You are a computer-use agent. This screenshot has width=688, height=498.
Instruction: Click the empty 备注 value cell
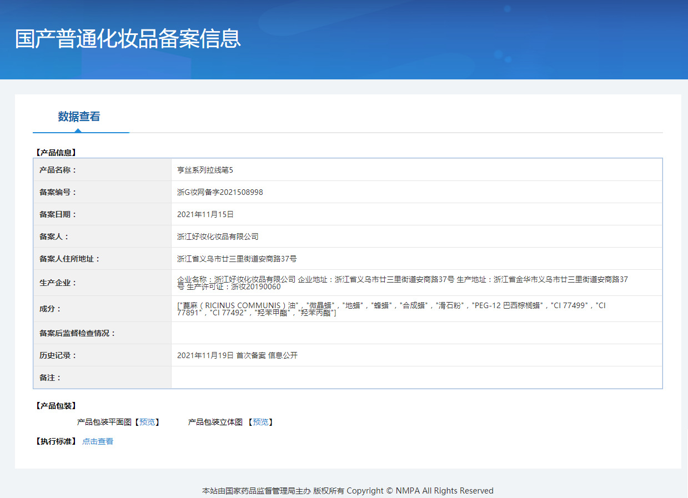coord(416,378)
